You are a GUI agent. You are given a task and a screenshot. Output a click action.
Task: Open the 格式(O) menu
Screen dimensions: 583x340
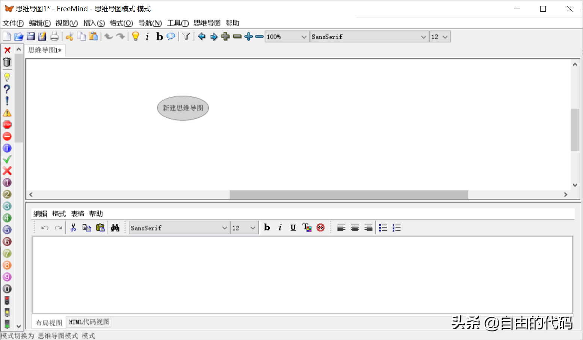point(121,23)
